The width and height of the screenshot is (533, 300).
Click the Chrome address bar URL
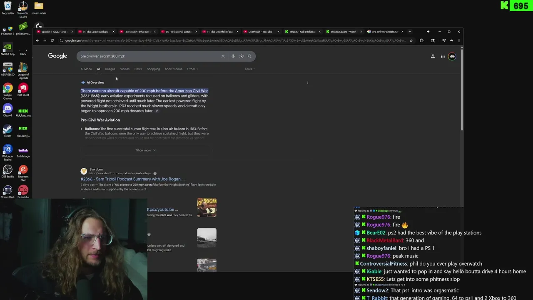coord(235,40)
